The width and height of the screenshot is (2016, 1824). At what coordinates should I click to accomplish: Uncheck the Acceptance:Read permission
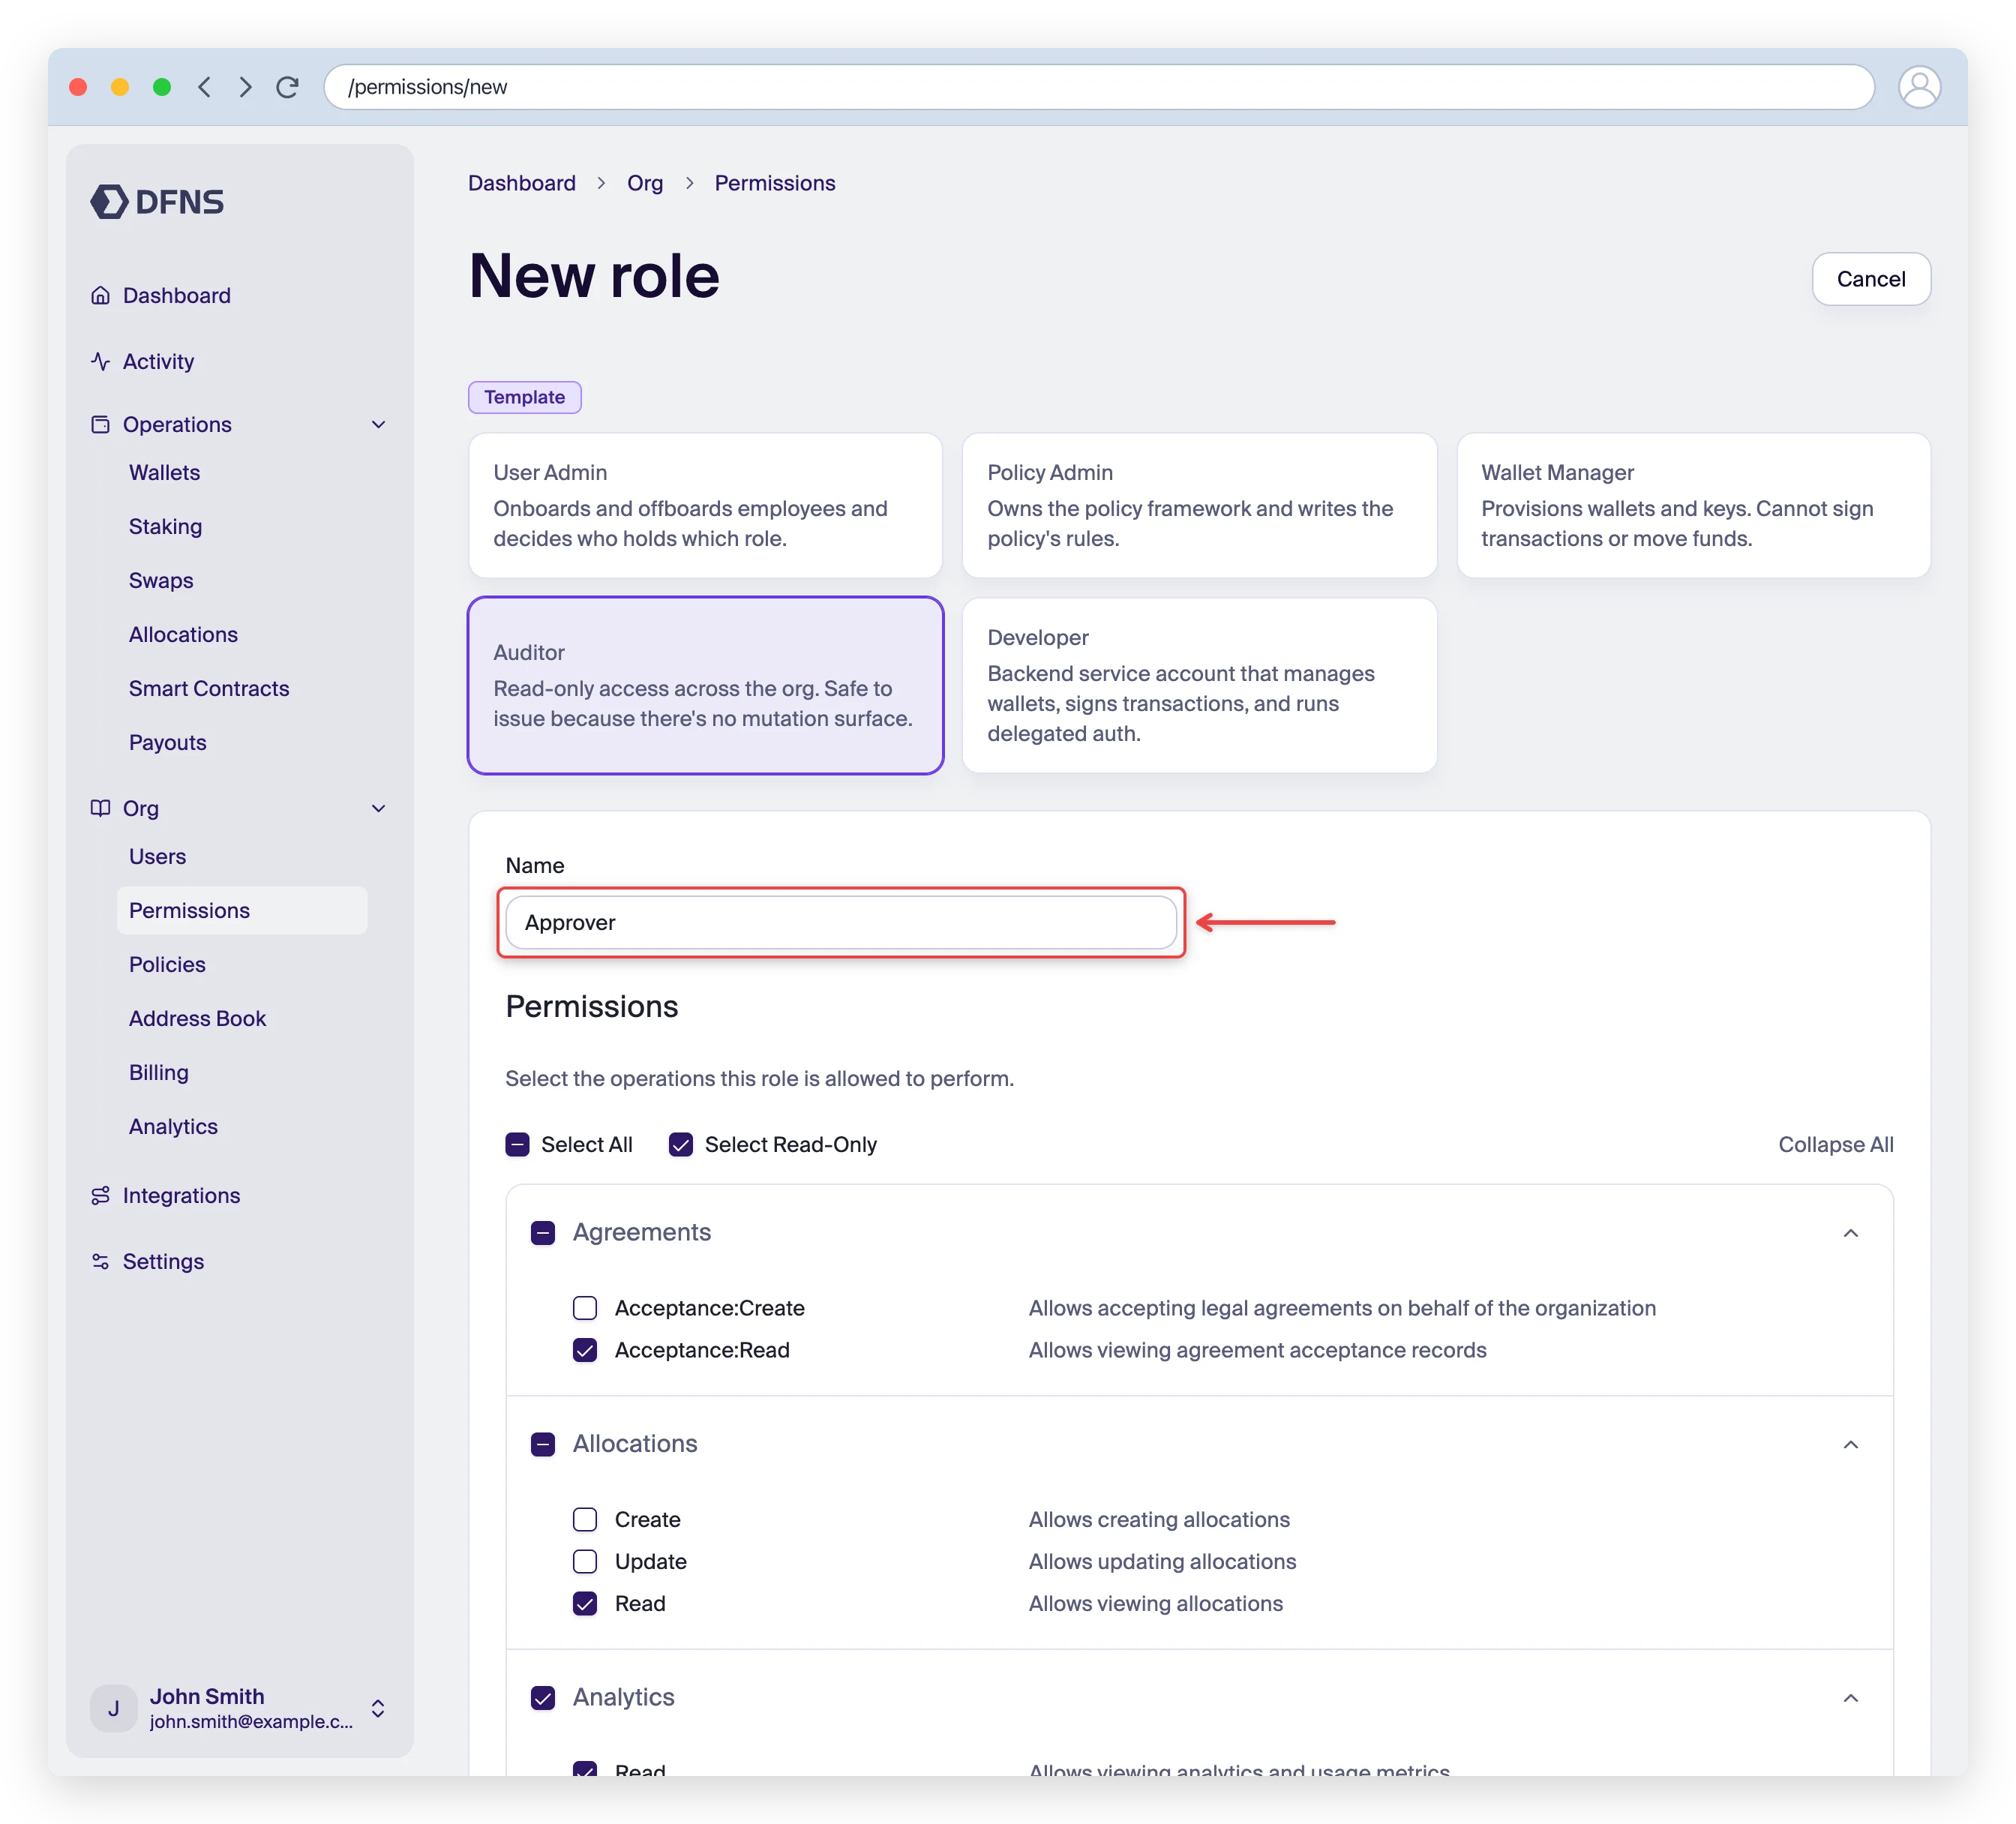pyautogui.click(x=585, y=1350)
